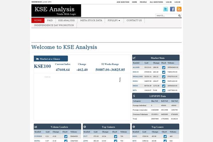Click the Net Vol column header
Viewport: 213px width, 142px height.
coord(174,101)
